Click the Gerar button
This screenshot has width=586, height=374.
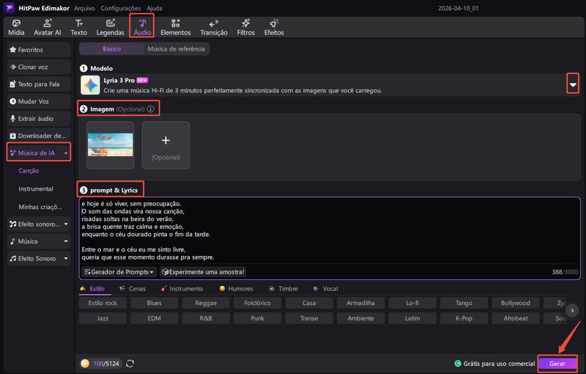click(x=557, y=363)
